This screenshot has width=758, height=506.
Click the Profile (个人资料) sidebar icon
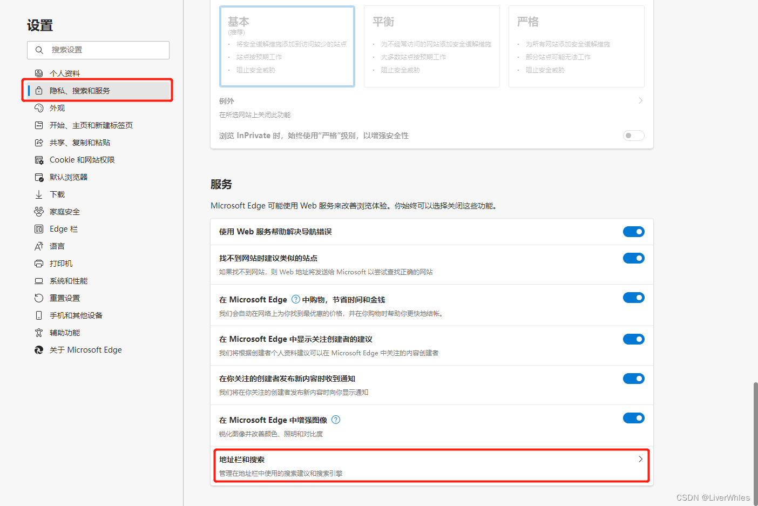tap(39, 73)
